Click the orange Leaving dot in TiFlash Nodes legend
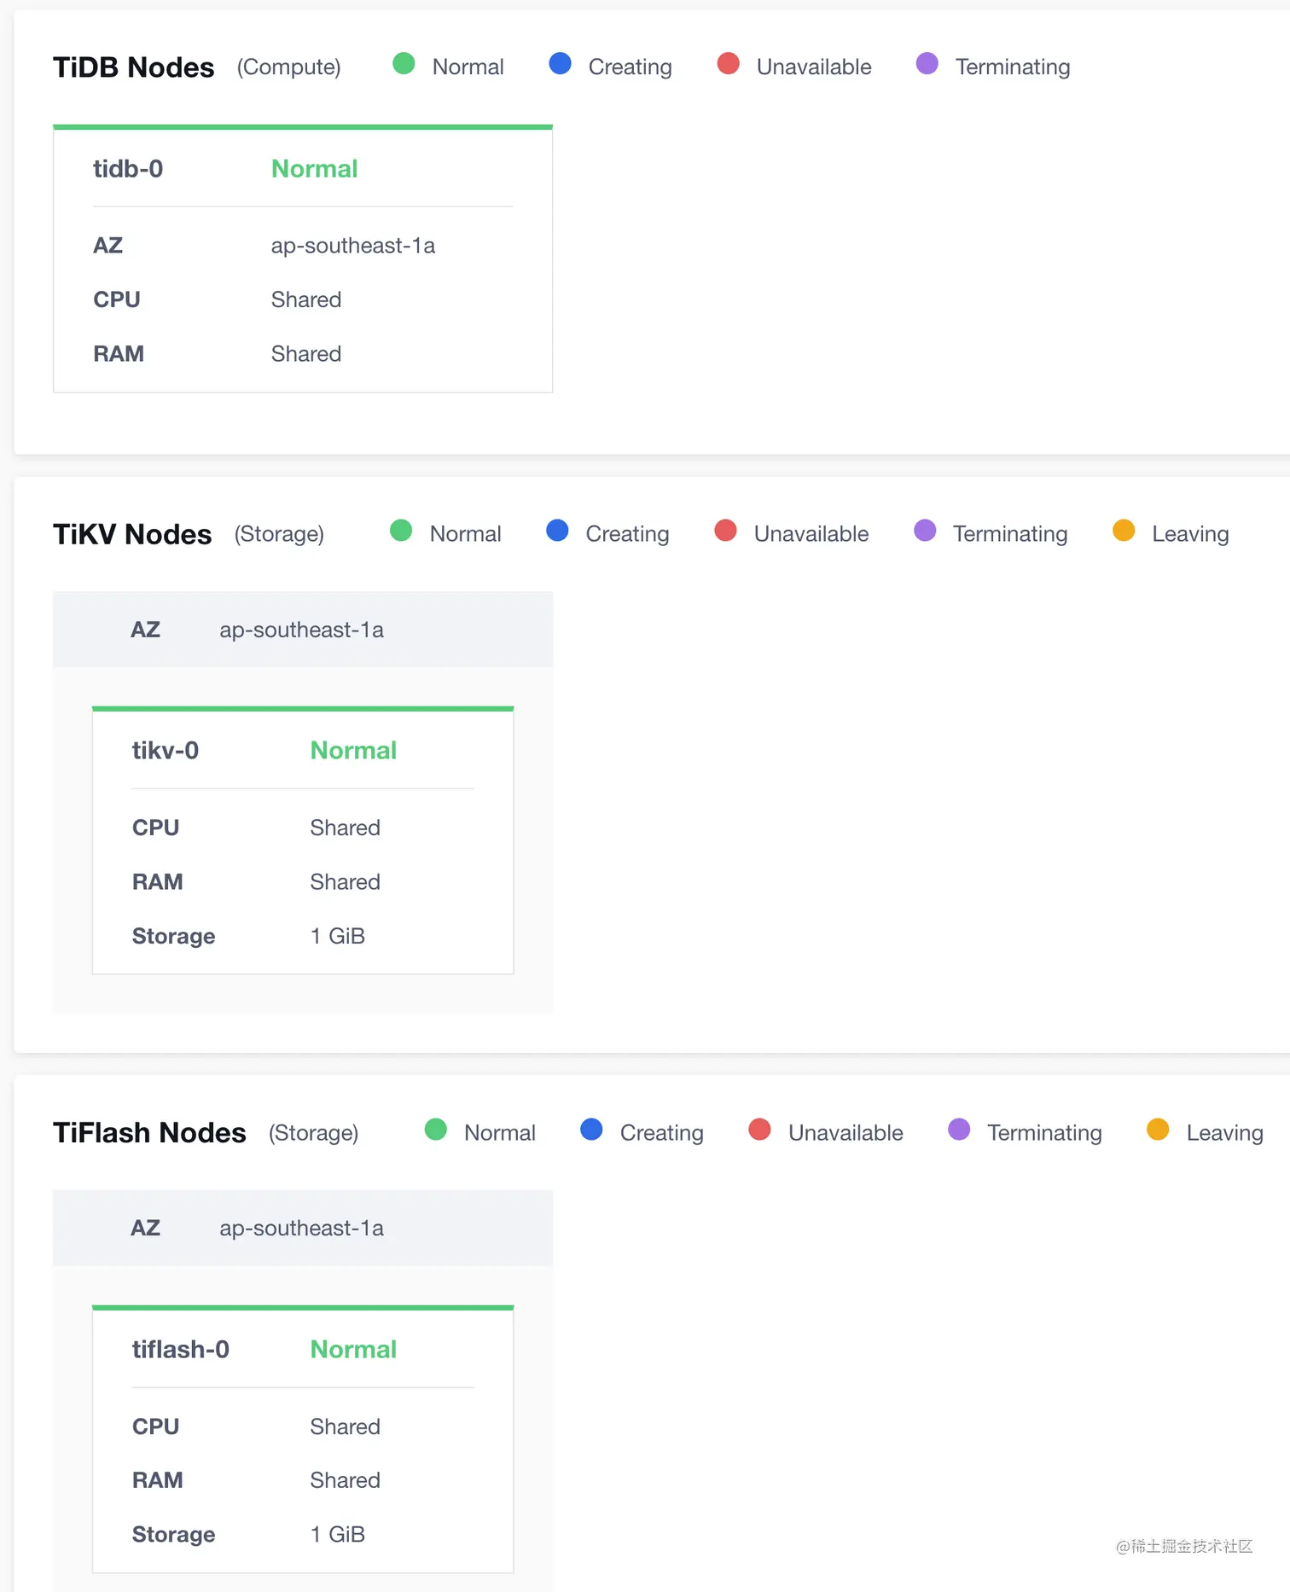 tap(1158, 1130)
